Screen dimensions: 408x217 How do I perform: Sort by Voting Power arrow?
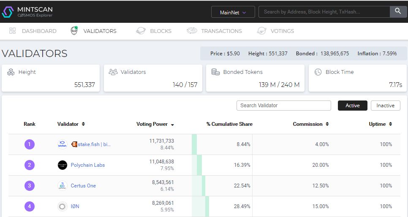point(172,125)
